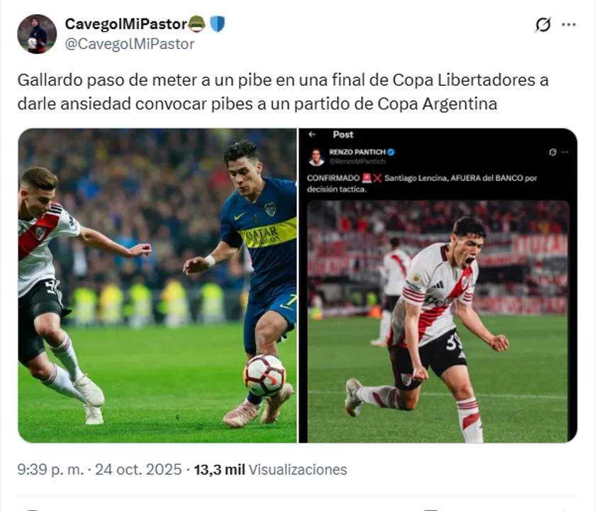Open the River vs Boca match photo
The width and height of the screenshot is (602, 511).
[157, 285]
